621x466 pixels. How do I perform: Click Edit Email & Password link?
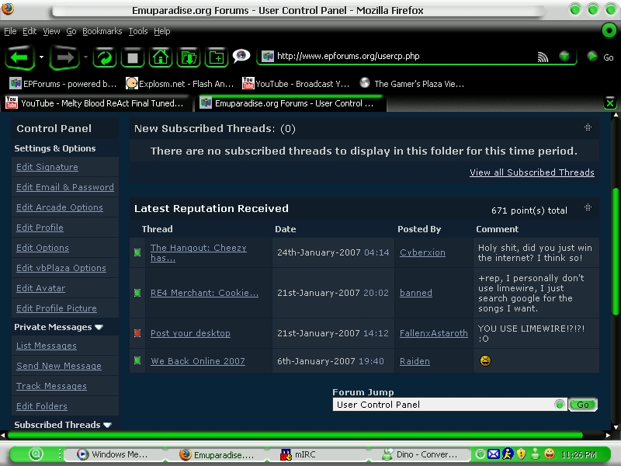coord(65,187)
